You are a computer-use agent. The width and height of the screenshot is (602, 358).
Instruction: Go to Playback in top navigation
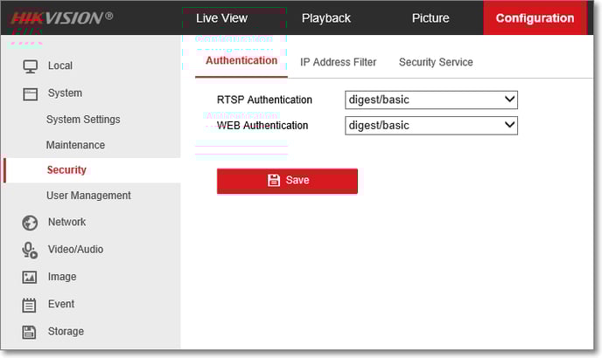coord(325,18)
